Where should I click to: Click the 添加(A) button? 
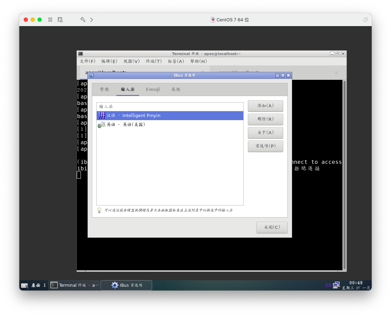[x=265, y=106]
